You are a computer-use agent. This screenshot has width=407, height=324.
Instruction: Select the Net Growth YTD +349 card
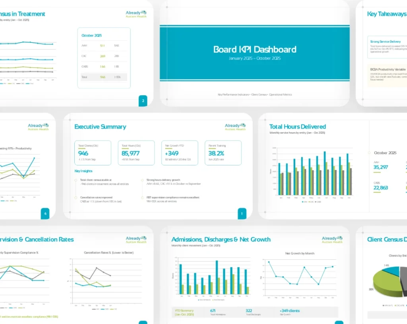[x=180, y=153]
